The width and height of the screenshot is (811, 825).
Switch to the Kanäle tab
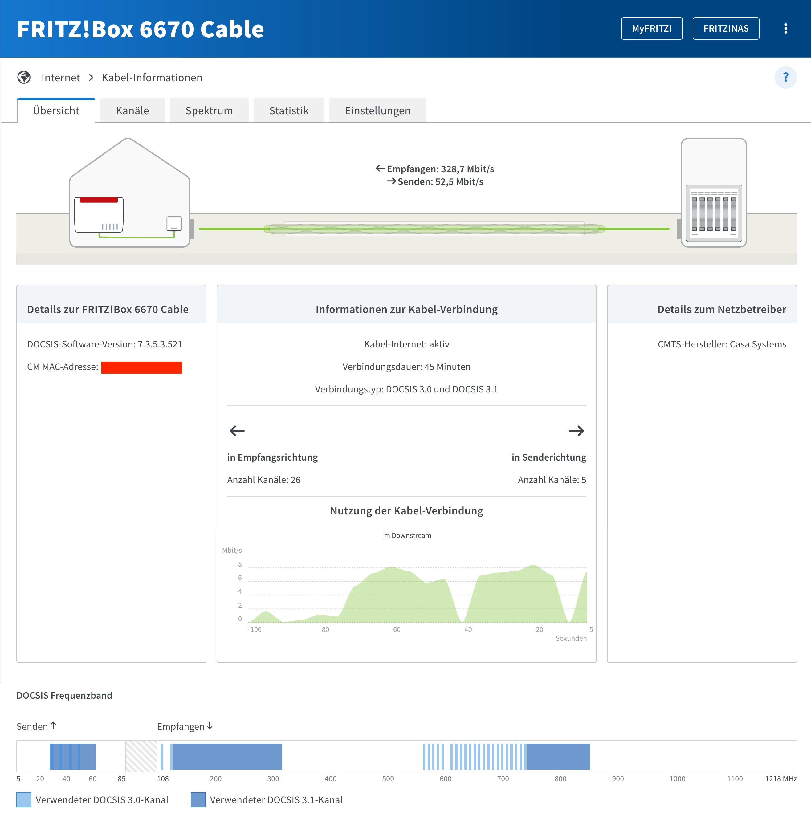pos(132,111)
